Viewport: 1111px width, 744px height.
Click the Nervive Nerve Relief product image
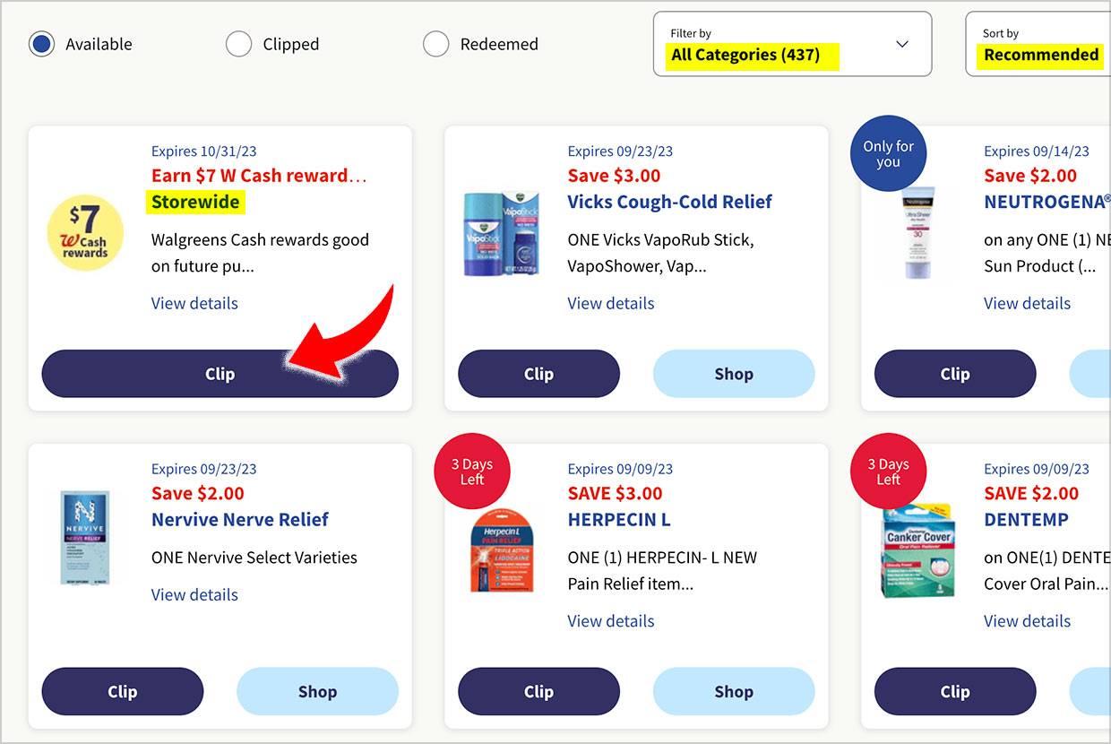click(x=85, y=537)
